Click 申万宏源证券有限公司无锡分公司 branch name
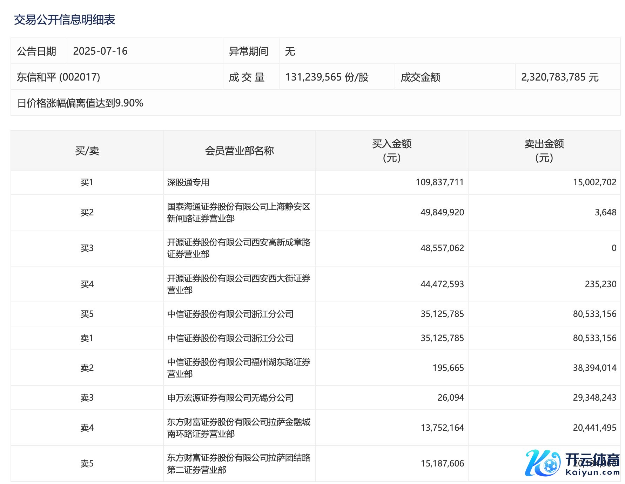625x484 pixels. (230, 398)
